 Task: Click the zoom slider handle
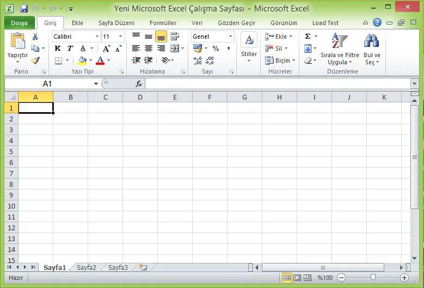coord(373,278)
